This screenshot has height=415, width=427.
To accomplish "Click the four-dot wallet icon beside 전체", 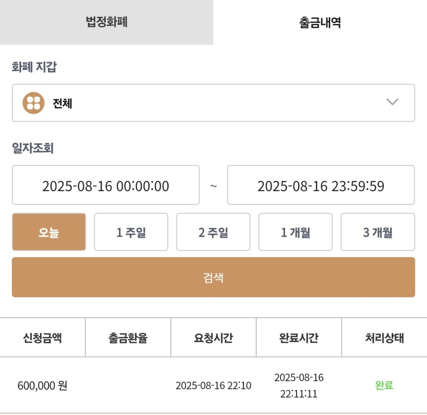I will 34,103.
